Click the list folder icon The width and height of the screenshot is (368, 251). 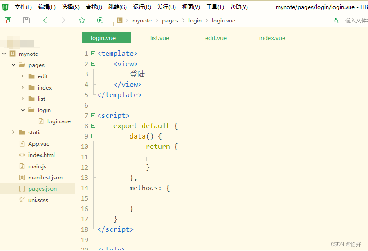pyautogui.click(x=31, y=99)
